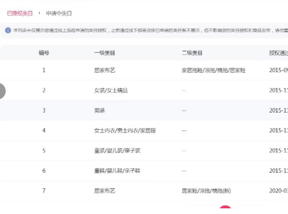Image resolution: width=288 pixels, height=214 pixels.
Task: Select row 1 居家布艺 category
Action: 105,70
